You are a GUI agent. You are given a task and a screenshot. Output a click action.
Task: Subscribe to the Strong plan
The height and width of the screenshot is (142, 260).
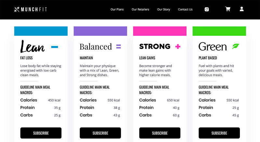(160, 133)
